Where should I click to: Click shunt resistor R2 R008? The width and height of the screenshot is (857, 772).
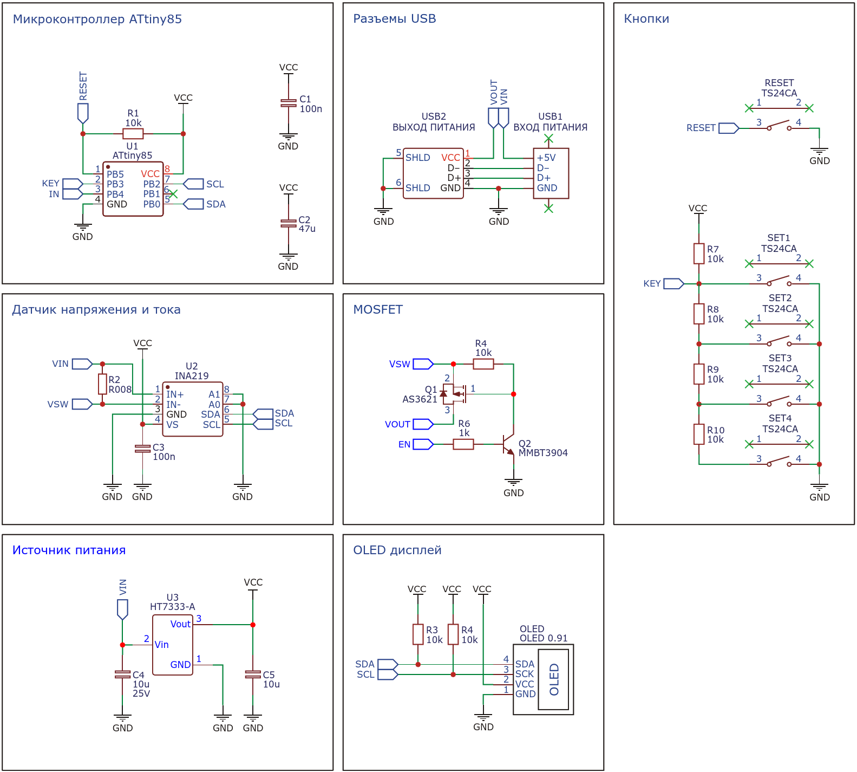[x=102, y=384]
